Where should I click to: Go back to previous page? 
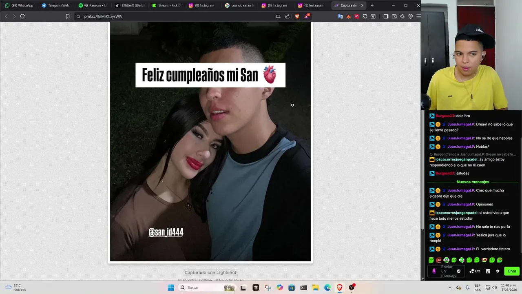pos(6,16)
